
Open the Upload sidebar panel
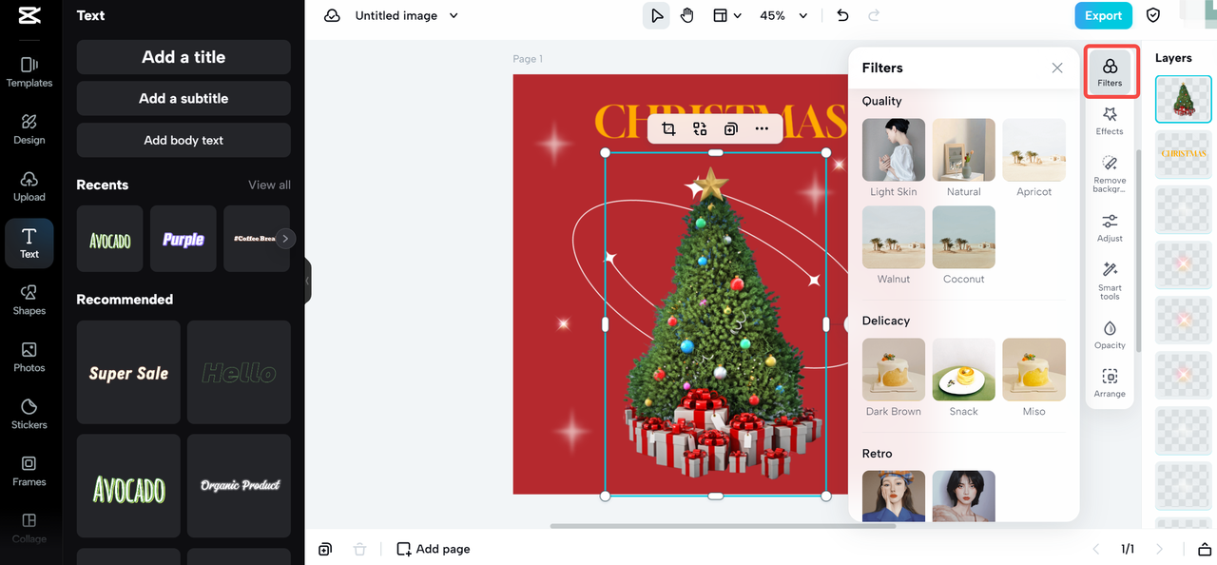pos(29,186)
